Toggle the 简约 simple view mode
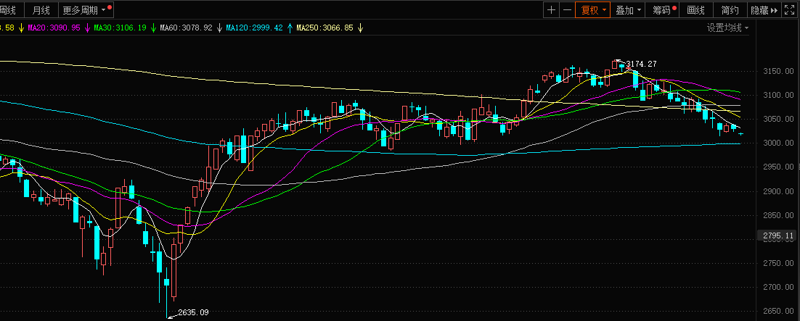 point(730,10)
